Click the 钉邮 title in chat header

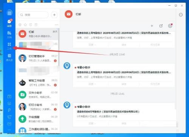78,14
